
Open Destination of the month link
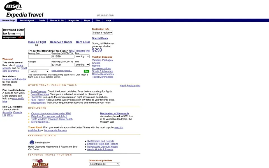click(x=114, y=113)
